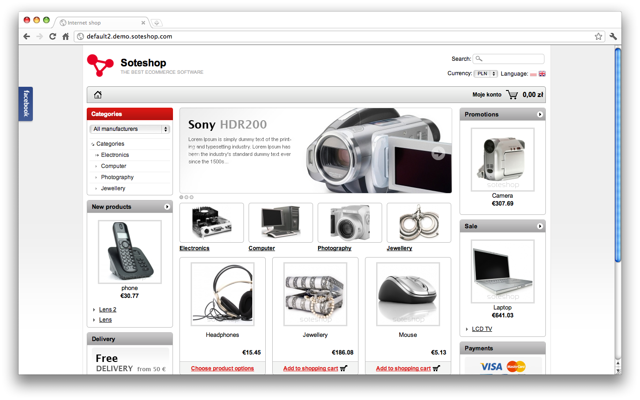Add Jewellery to shopping cart
This screenshot has height=400, width=640.
click(x=311, y=368)
